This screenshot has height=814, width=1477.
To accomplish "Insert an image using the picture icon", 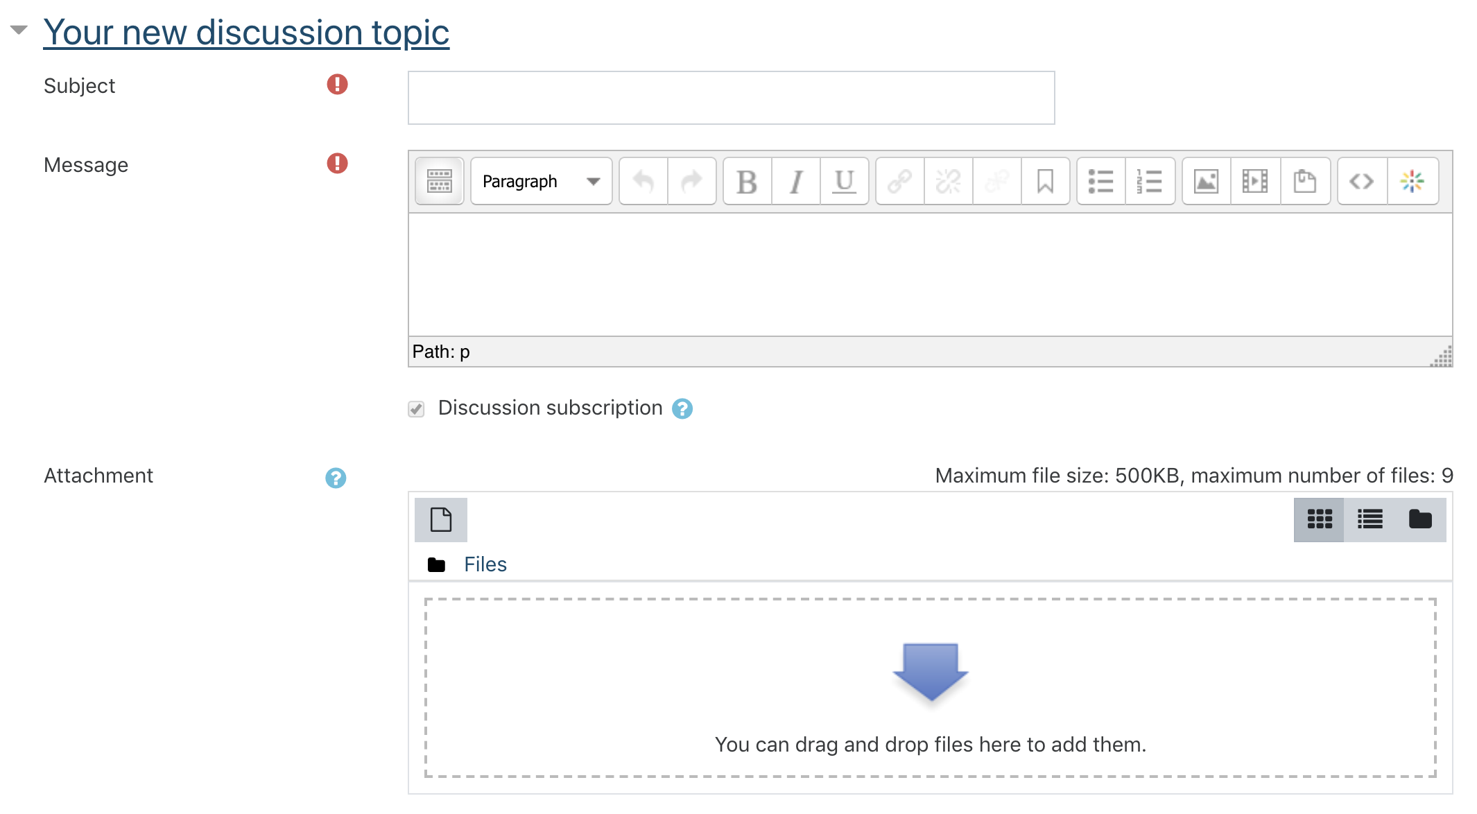I will pos(1207,182).
